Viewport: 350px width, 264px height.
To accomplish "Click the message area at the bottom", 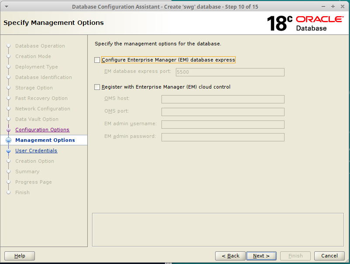I will pos(218,230).
